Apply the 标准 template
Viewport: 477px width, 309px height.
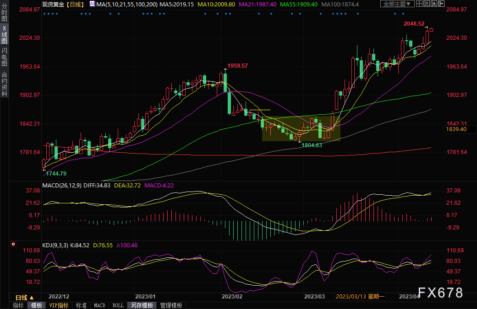coord(81,305)
